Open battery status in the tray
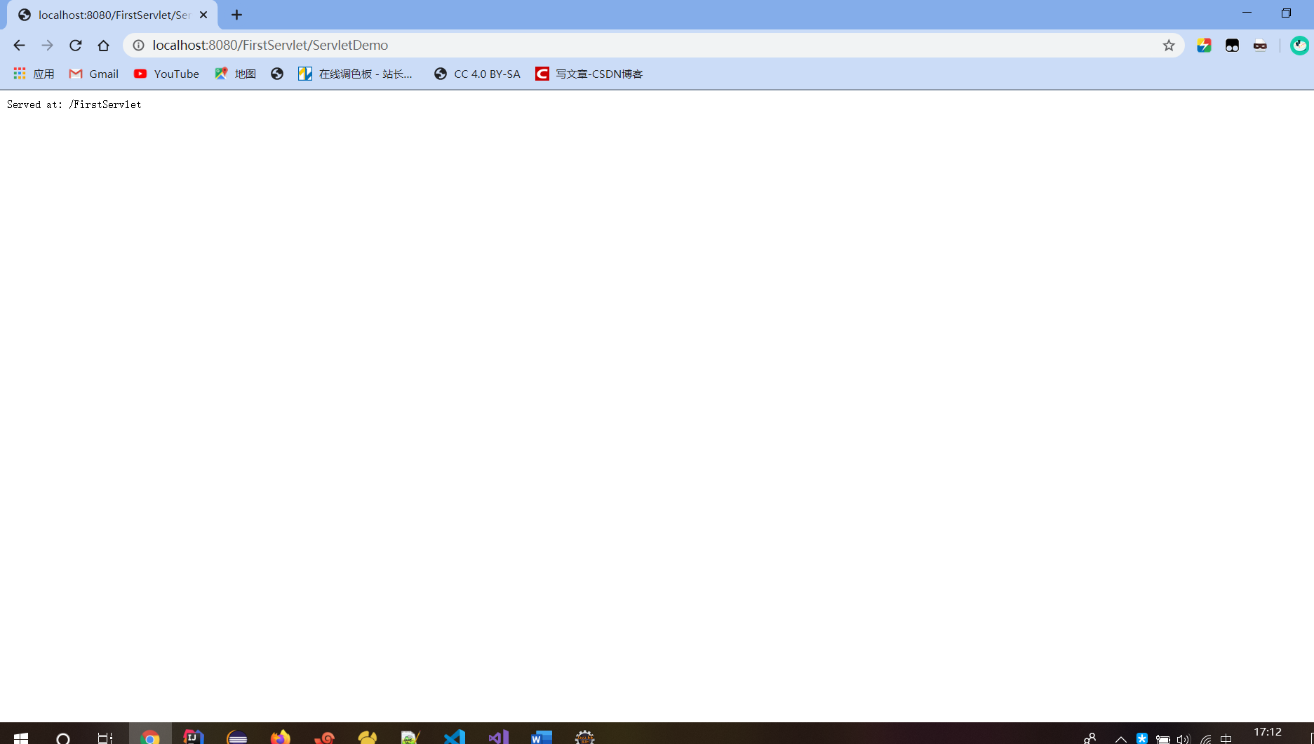Viewport: 1314px width, 744px height. pos(1162,739)
